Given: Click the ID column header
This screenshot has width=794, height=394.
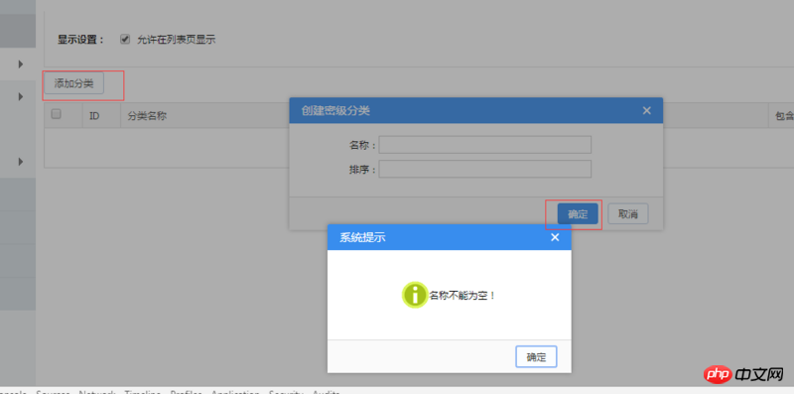Looking at the screenshot, I should (x=94, y=116).
